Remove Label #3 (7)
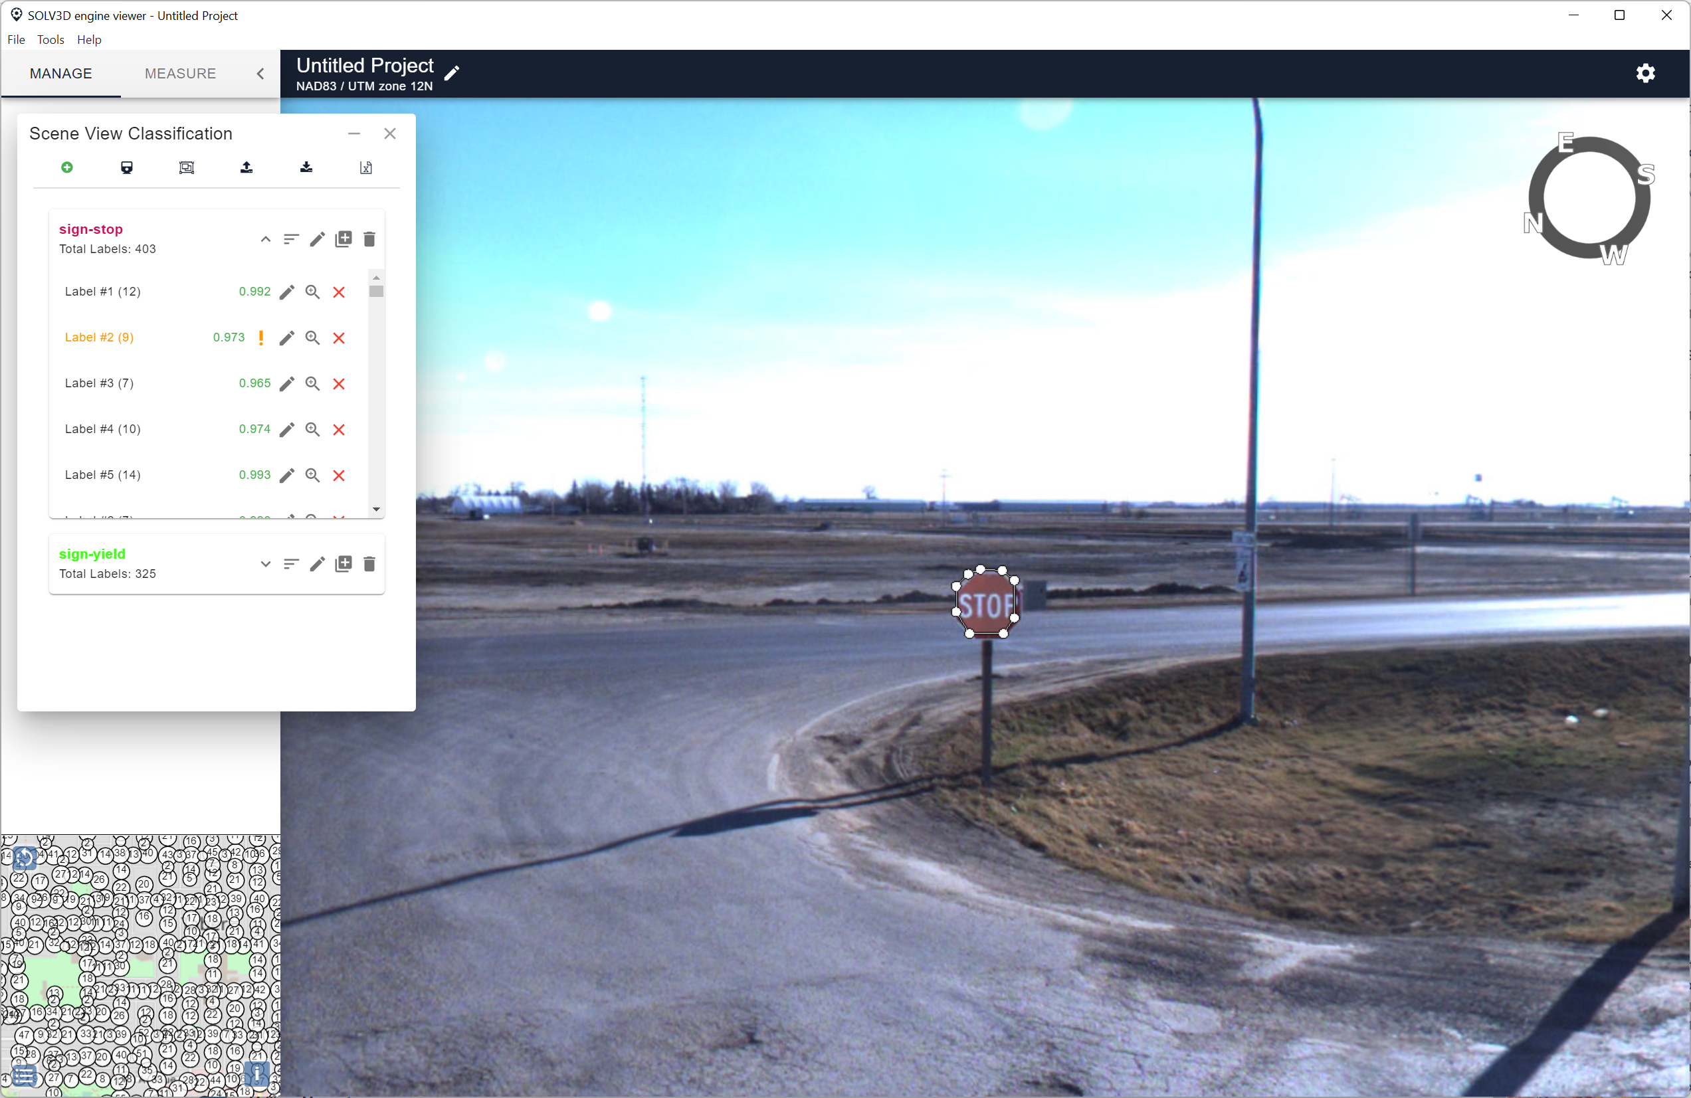 pyautogui.click(x=339, y=383)
